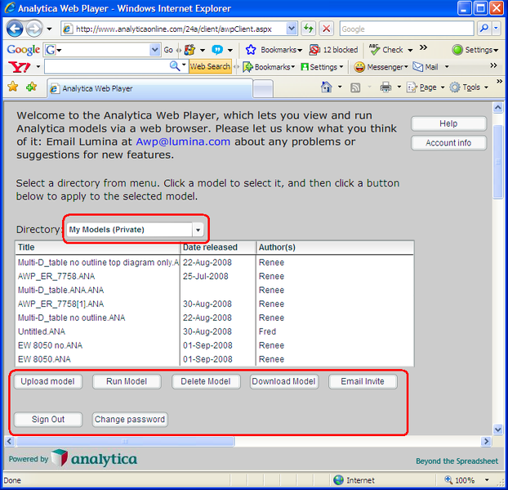This screenshot has width=508, height=490.
Task: Click the red Stop loading icon
Action: click(326, 29)
